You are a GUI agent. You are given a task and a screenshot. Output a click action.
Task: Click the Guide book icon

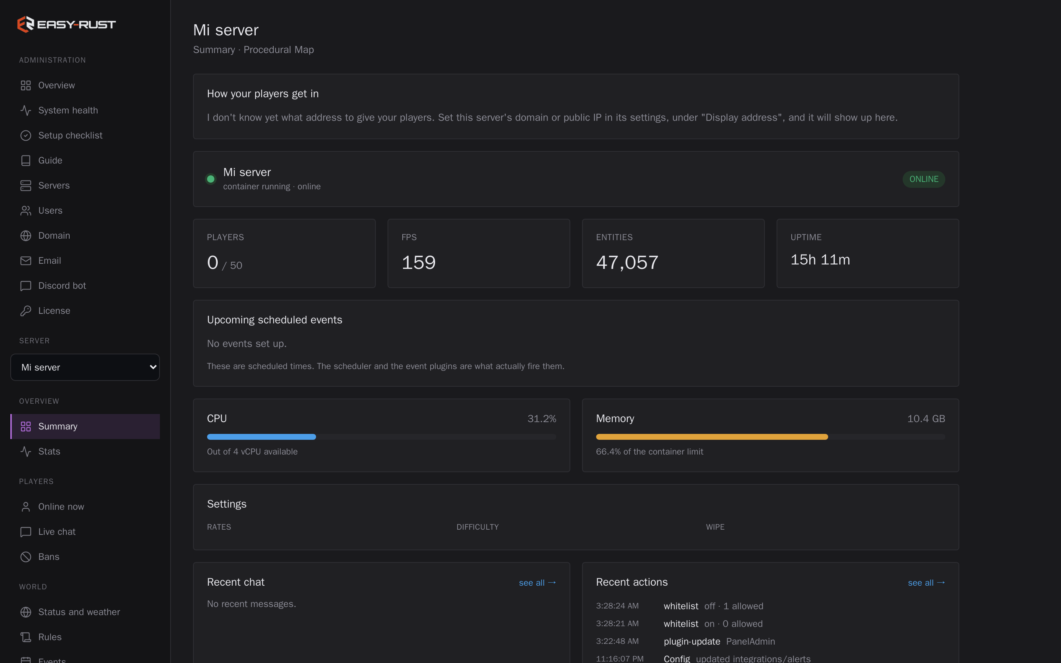coord(26,161)
